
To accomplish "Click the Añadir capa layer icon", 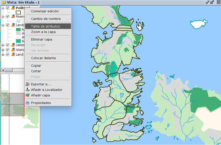I will (x=28, y=95).
